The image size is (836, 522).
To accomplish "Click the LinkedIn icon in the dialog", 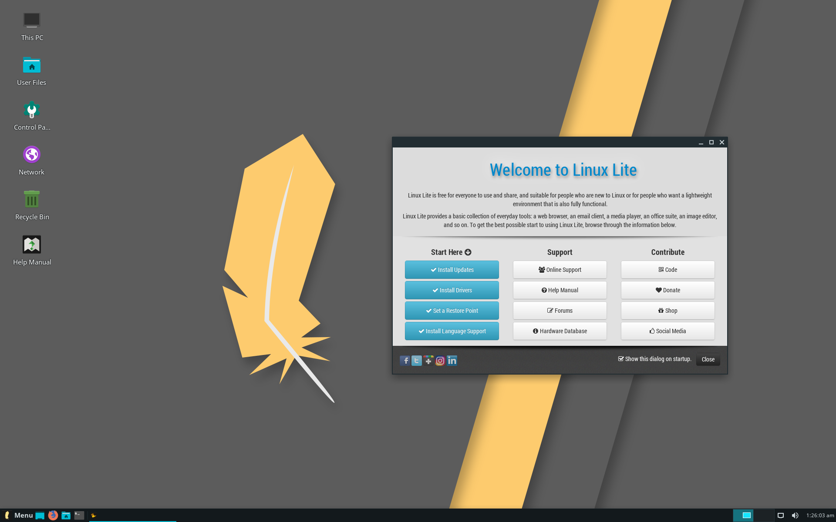I will (452, 361).
